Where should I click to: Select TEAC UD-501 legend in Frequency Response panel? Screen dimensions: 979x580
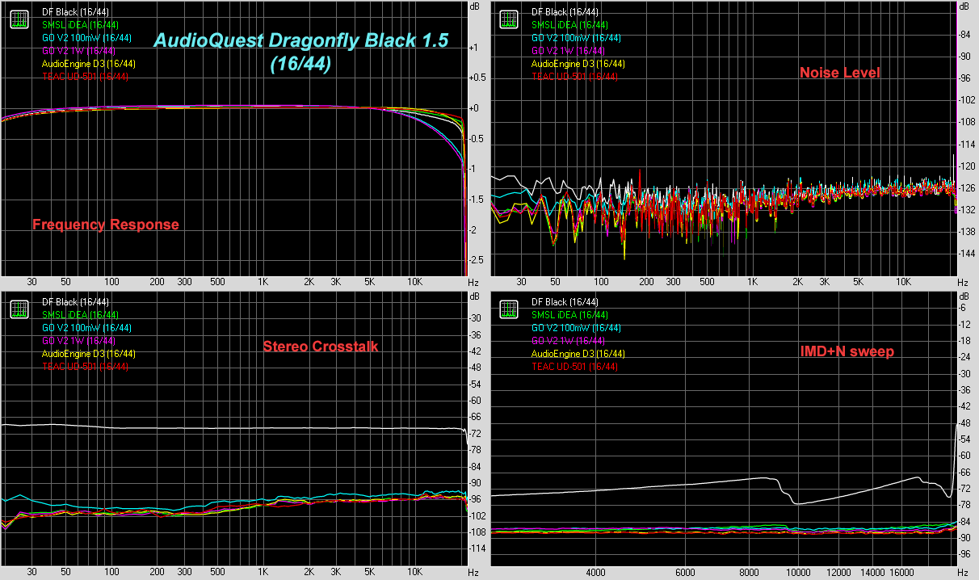85,77
